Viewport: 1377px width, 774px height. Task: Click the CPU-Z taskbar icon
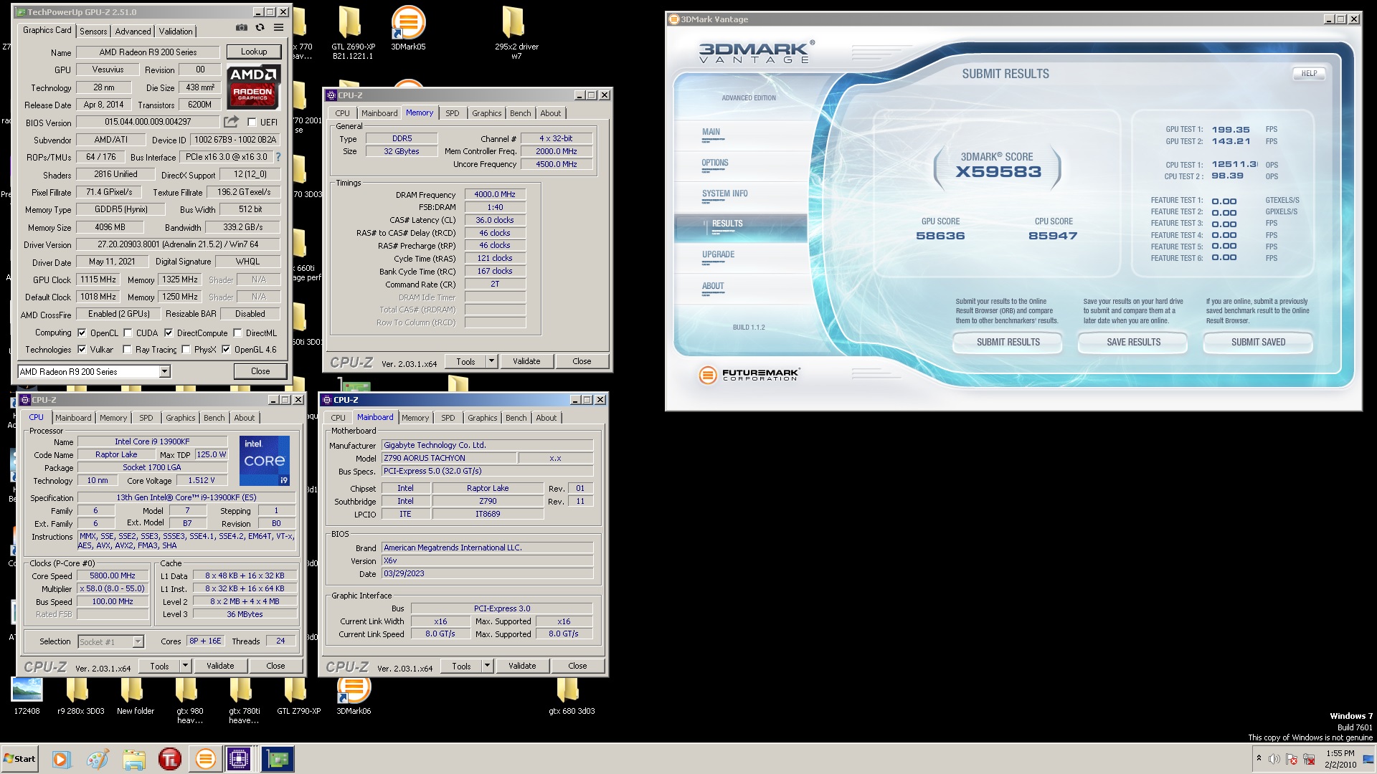(x=239, y=759)
